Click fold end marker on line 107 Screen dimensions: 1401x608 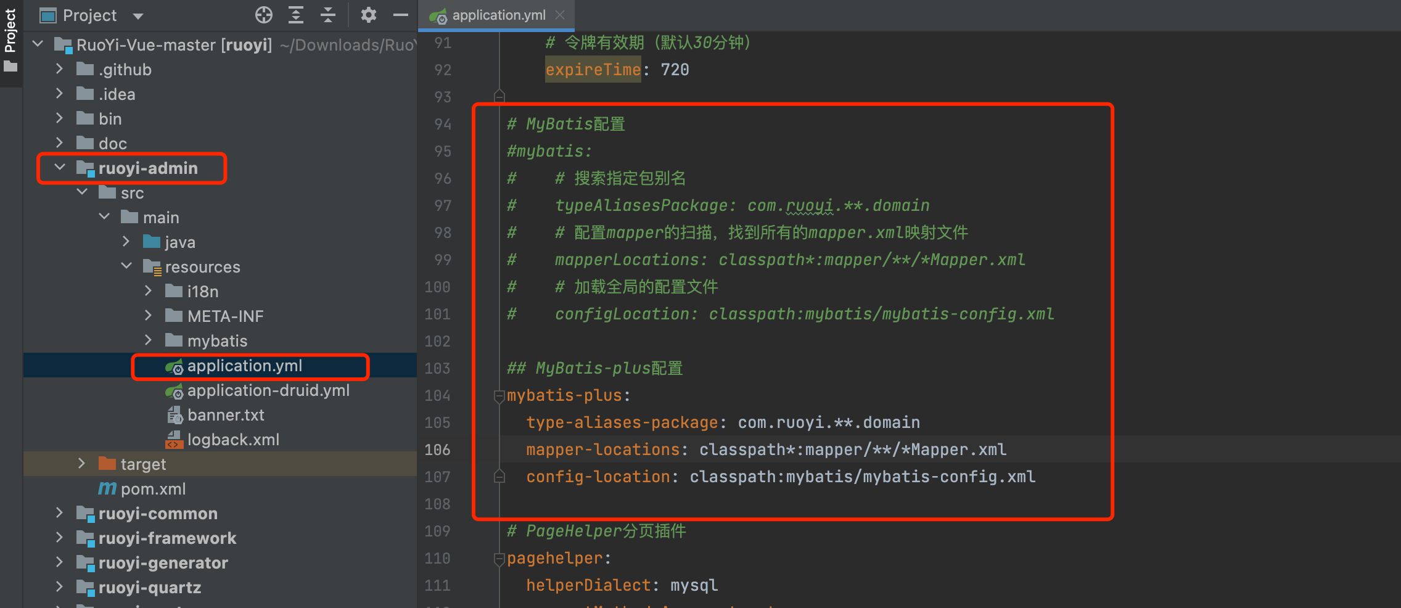tap(499, 476)
